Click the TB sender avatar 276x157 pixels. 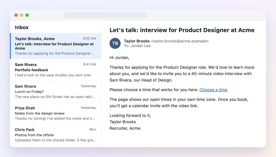(115, 43)
